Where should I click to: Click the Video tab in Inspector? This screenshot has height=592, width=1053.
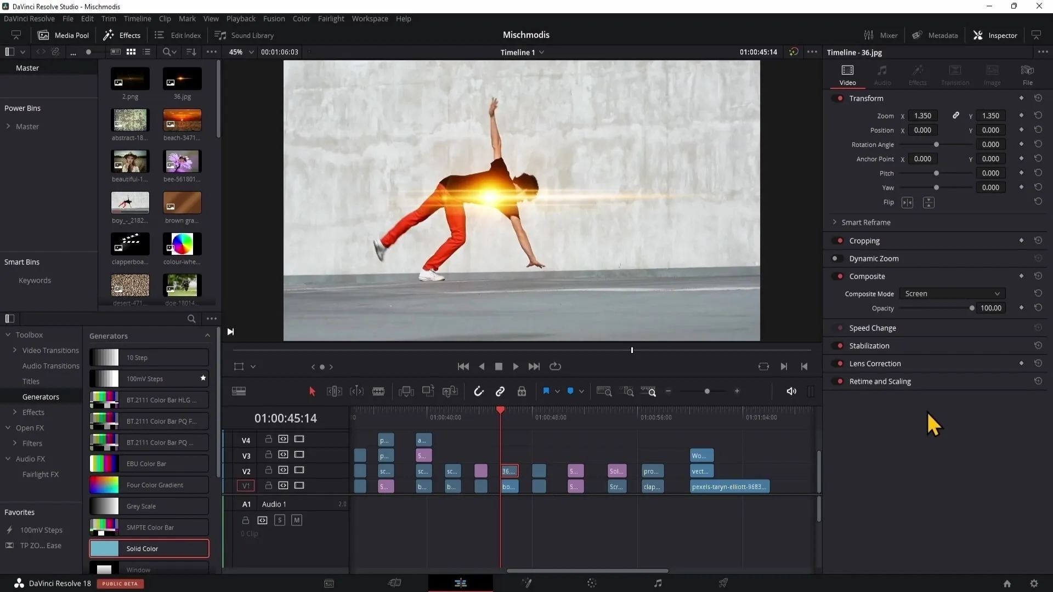[x=847, y=75]
